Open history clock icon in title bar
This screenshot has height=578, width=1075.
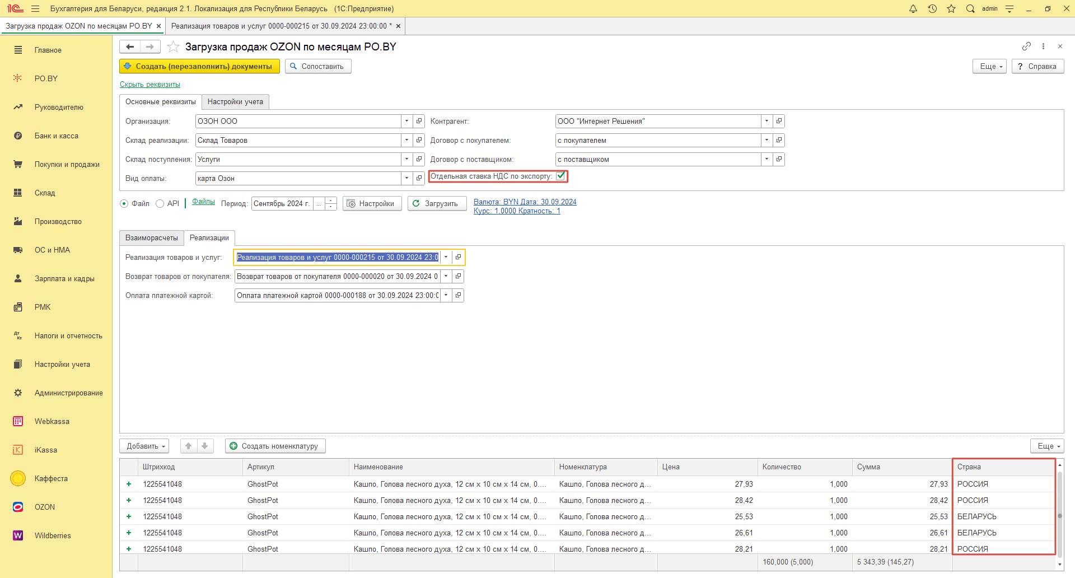932,8
